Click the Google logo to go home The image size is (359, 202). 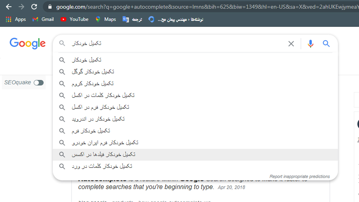pyautogui.click(x=27, y=43)
